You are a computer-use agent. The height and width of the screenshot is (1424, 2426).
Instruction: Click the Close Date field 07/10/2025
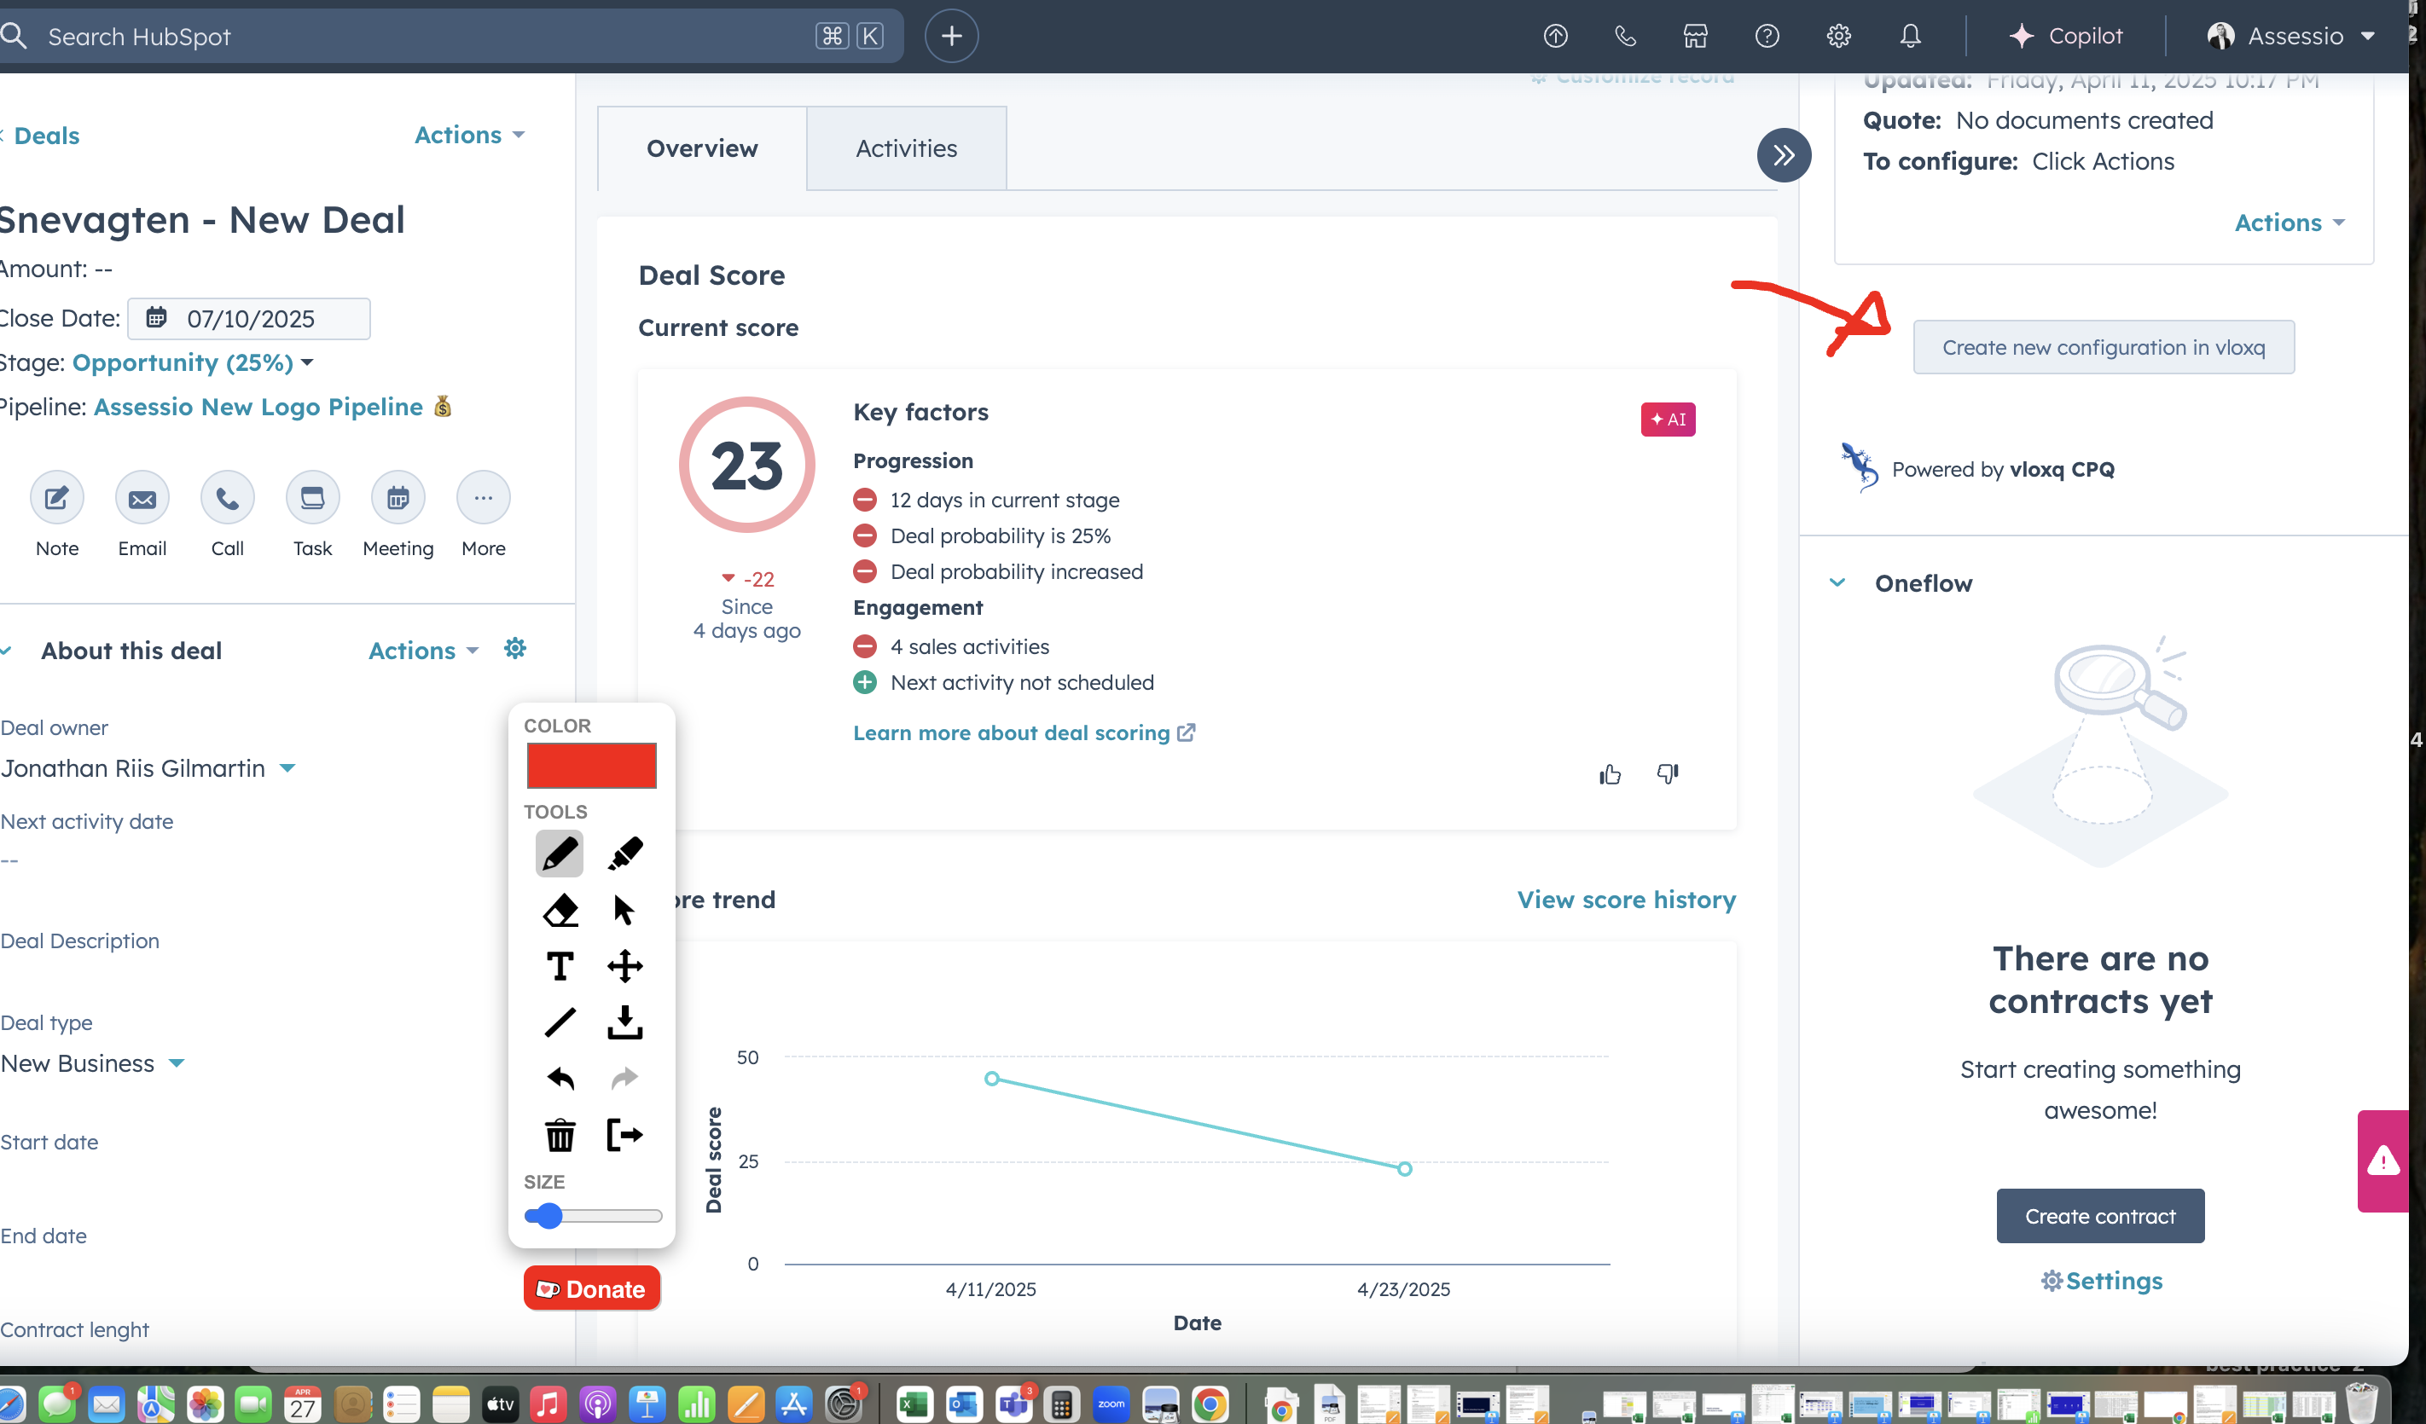click(x=249, y=318)
